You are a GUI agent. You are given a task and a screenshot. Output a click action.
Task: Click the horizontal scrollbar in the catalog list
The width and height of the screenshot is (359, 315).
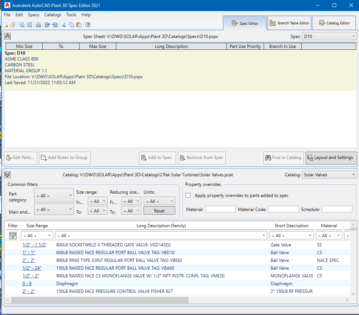[x=99, y=300]
